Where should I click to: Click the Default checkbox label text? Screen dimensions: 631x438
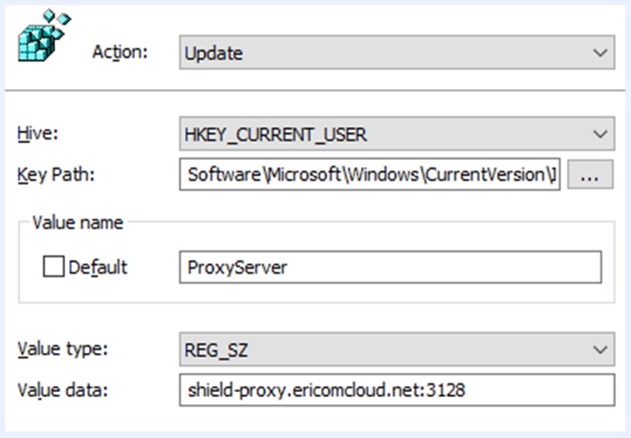[x=98, y=267]
